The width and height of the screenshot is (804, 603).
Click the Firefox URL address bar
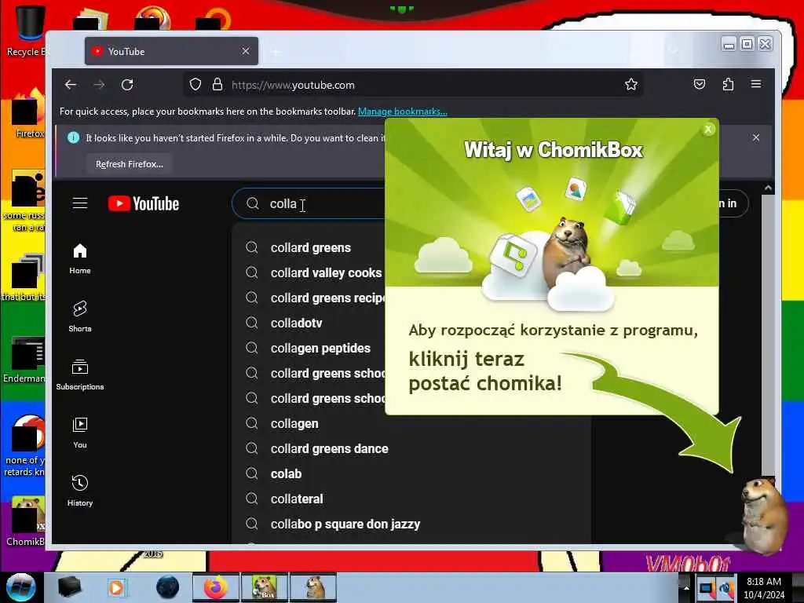click(x=413, y=85)
